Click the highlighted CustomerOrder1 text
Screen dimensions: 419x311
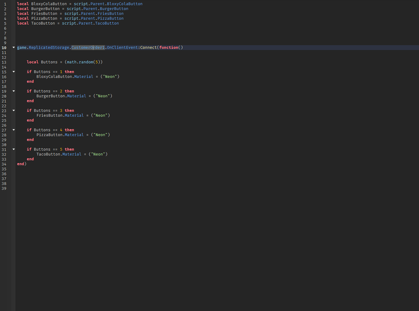point(87,47)
